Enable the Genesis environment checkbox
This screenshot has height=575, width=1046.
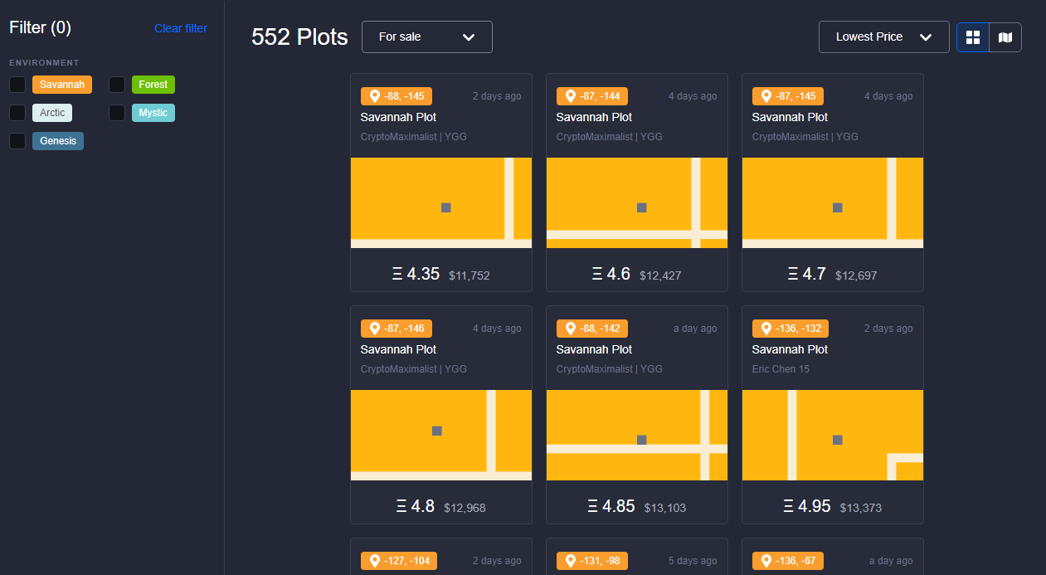click(x=17, y=141)
